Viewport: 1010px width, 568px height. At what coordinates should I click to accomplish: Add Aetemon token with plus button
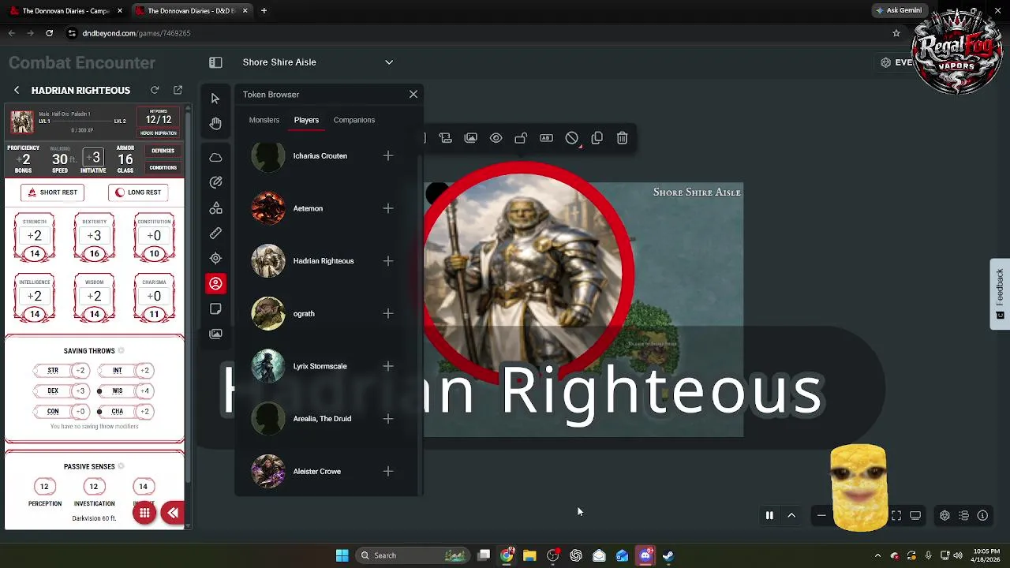click(x=388, y=208)
